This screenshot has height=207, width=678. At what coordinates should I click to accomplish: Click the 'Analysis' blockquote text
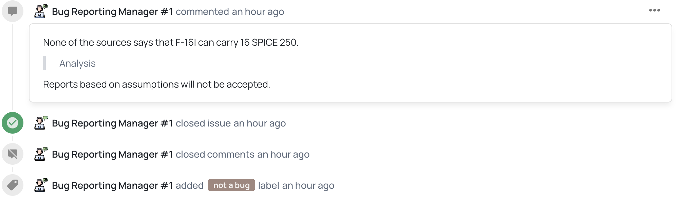pos(77,63)
